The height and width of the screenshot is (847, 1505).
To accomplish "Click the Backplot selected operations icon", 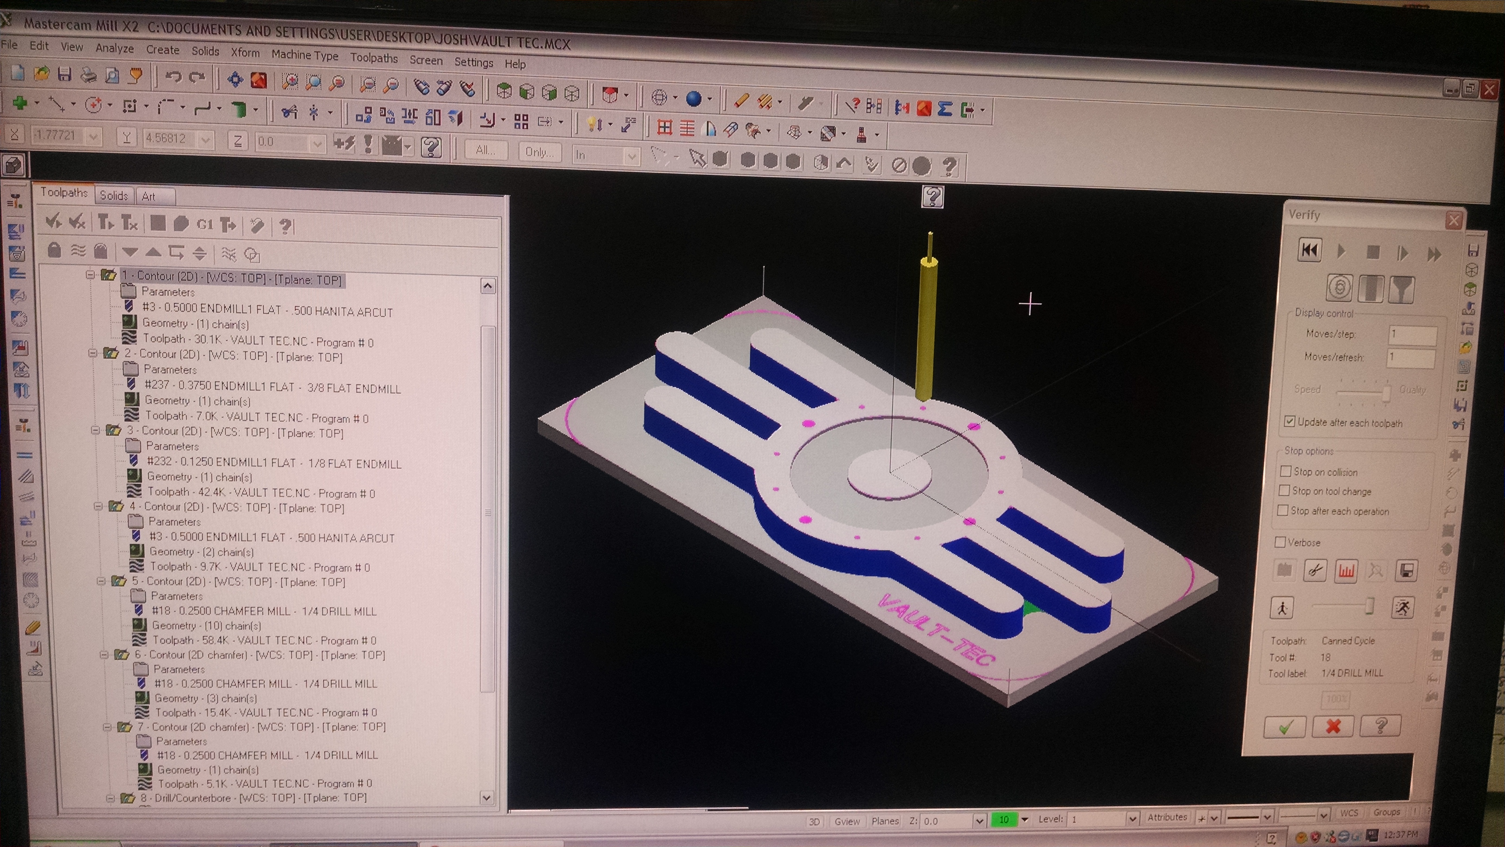I will (x=158, y=223).
